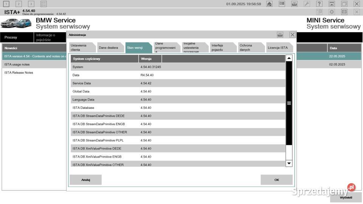Select the Service Data row
The width and height of the screenshot is (363, 204).
click(x=178, y=83)
